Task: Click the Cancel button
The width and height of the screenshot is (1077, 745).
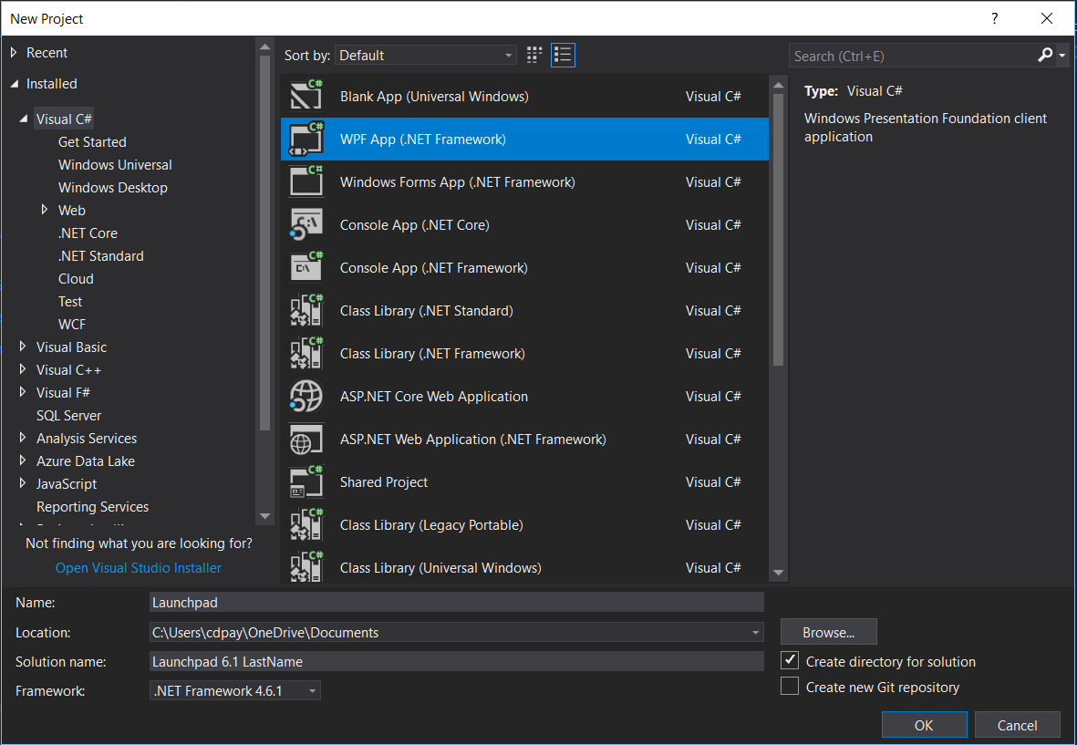Action: pos(1017,725)
